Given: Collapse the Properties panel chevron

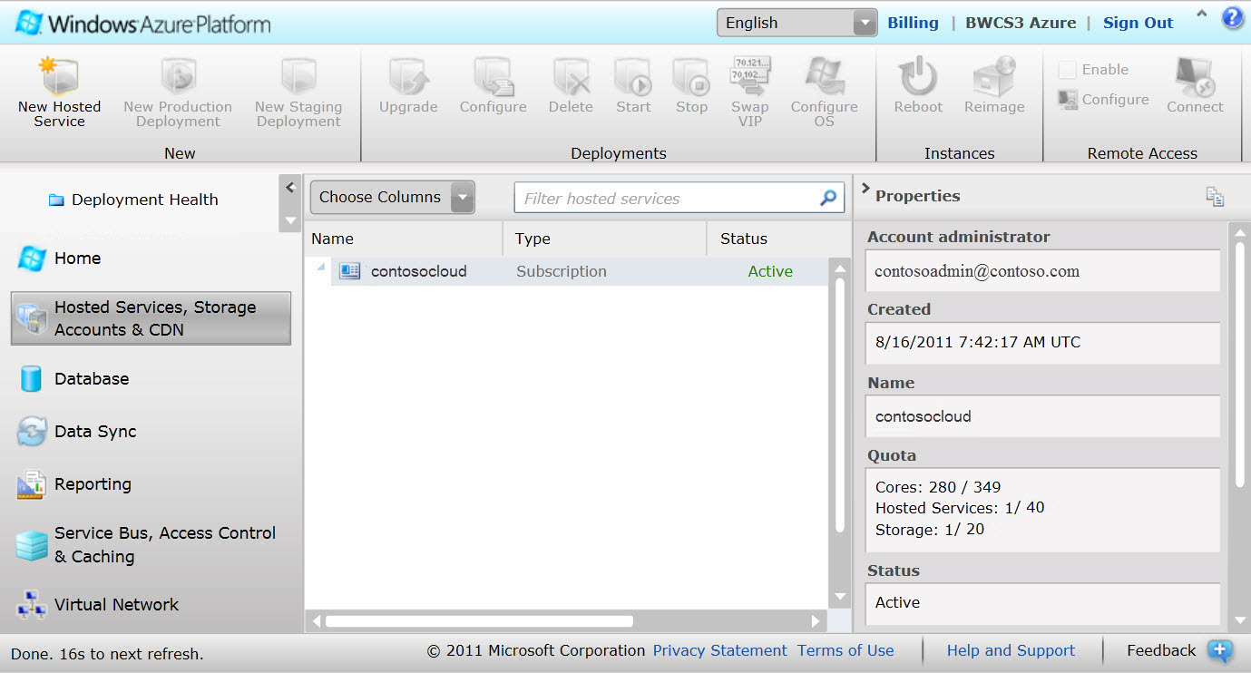Looking at the screenshot, I should [x=865, y=190].
